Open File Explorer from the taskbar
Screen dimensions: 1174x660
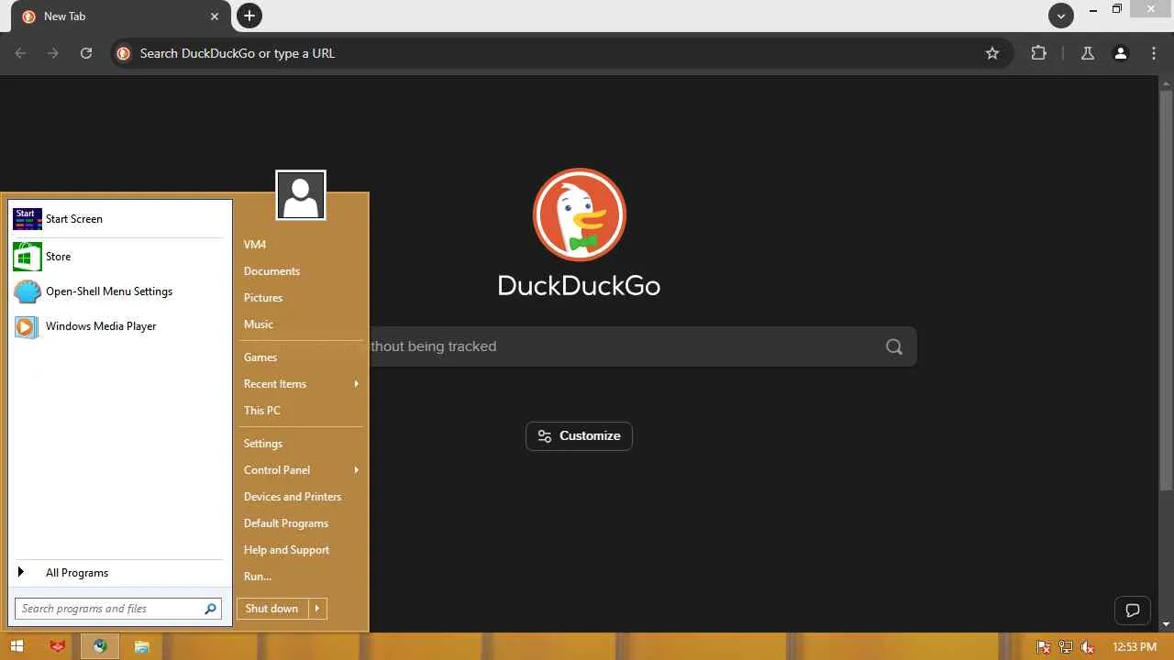coord(141,646)
